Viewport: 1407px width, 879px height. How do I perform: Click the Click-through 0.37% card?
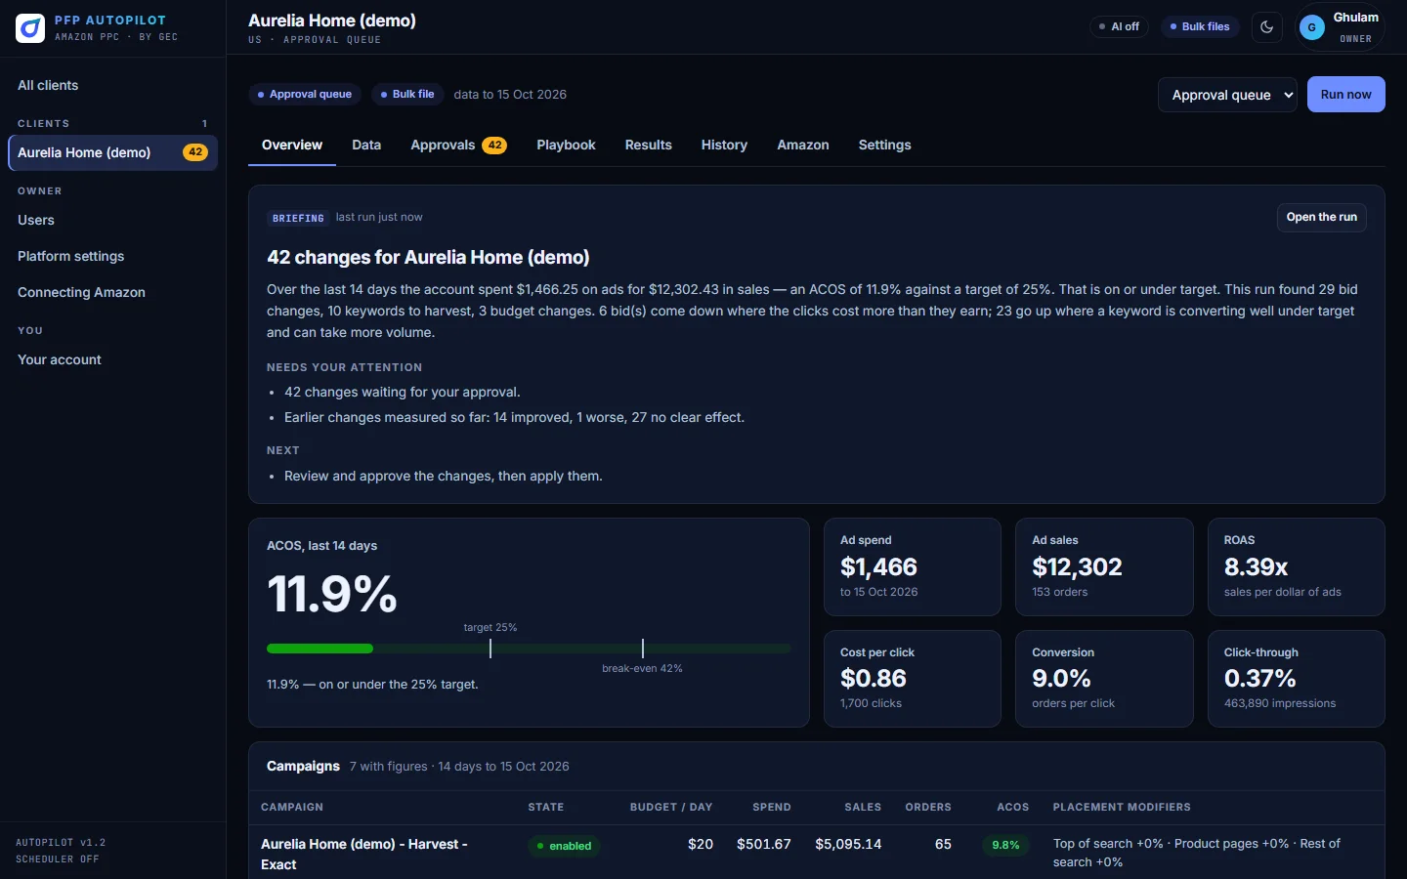click(1297, 679)
